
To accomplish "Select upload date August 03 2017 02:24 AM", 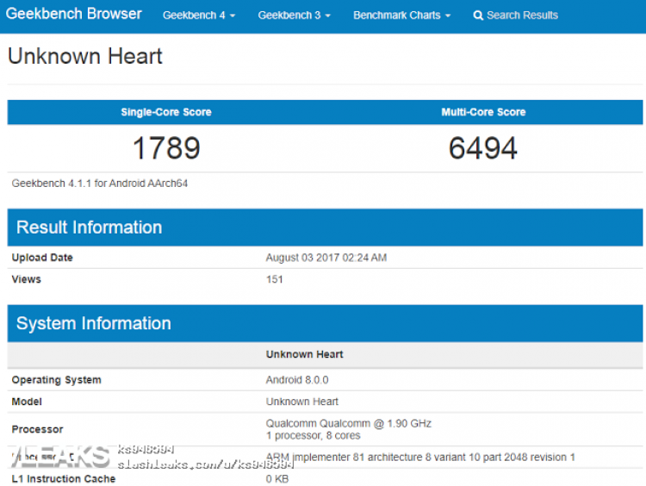I will pyautogui.click(x=326, y=258).
